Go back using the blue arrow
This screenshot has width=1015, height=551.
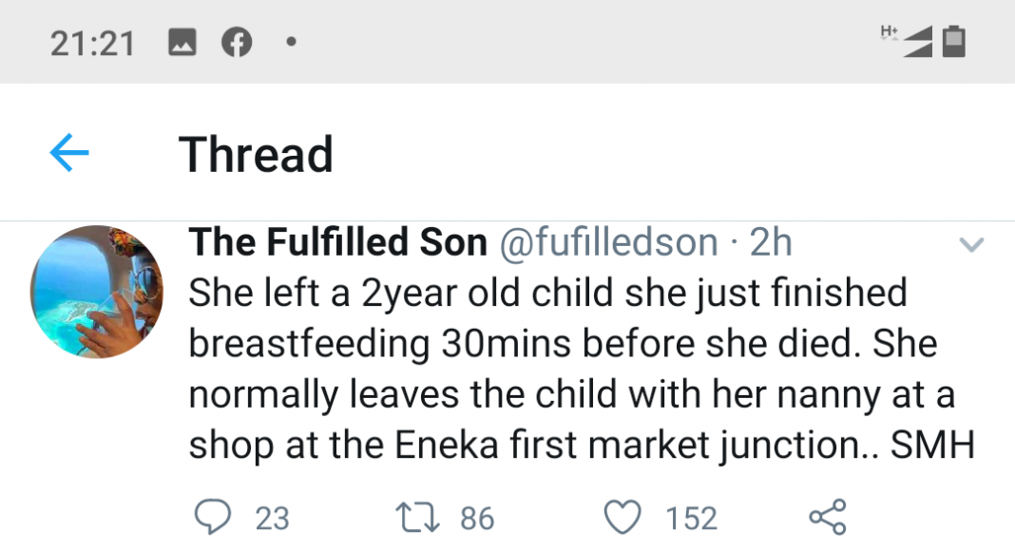click(68, 153)
